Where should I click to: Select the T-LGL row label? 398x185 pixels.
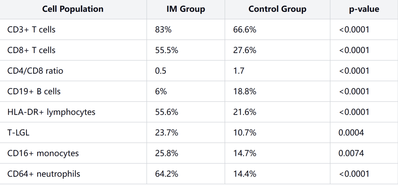point(18,132)
